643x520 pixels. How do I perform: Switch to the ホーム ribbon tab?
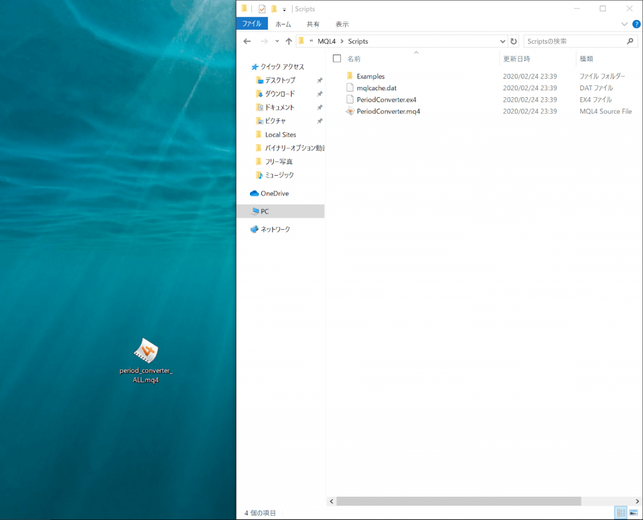coord(283,24)
